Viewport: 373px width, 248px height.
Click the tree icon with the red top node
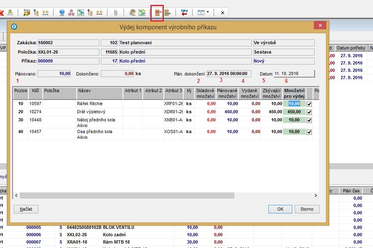pos(90,13)
